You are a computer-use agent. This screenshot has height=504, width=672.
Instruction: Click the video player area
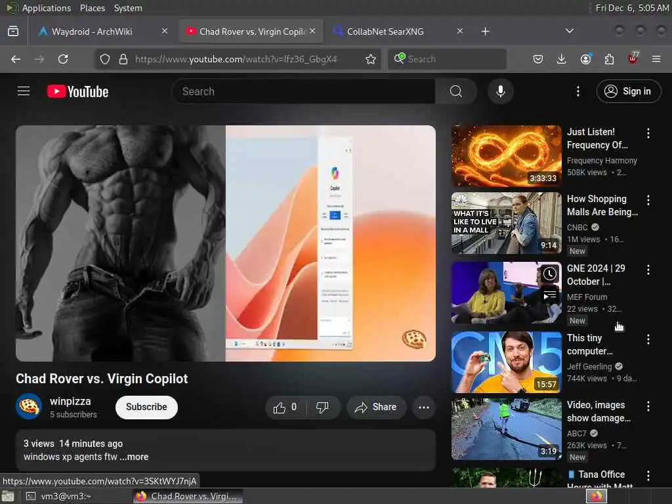pos(226,243)
